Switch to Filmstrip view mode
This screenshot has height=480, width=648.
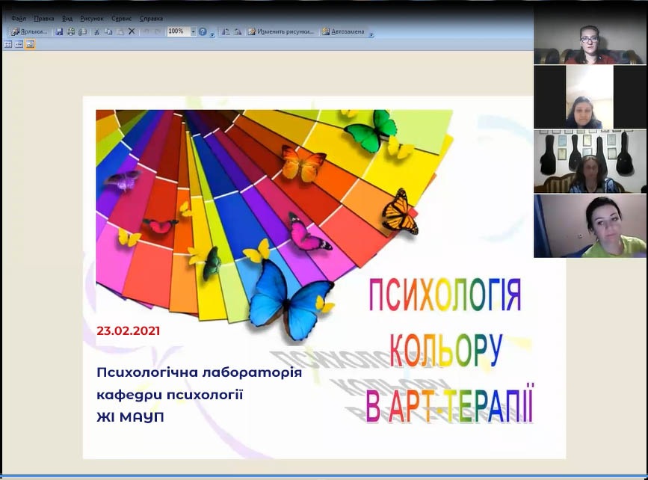19,44
